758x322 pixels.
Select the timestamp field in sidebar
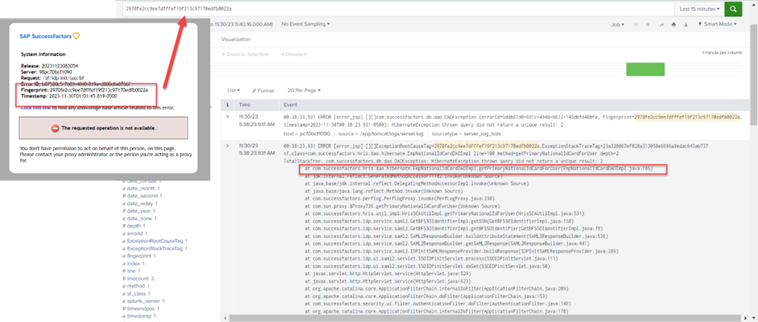pos(140,316)
